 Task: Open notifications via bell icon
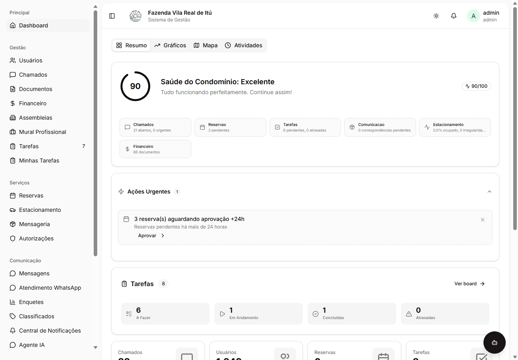click(453, 16)
